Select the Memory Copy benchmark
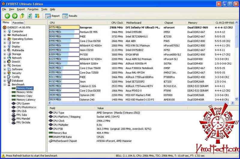The width and height of the screenshot is (240, 159). click(x=24, y=96)
